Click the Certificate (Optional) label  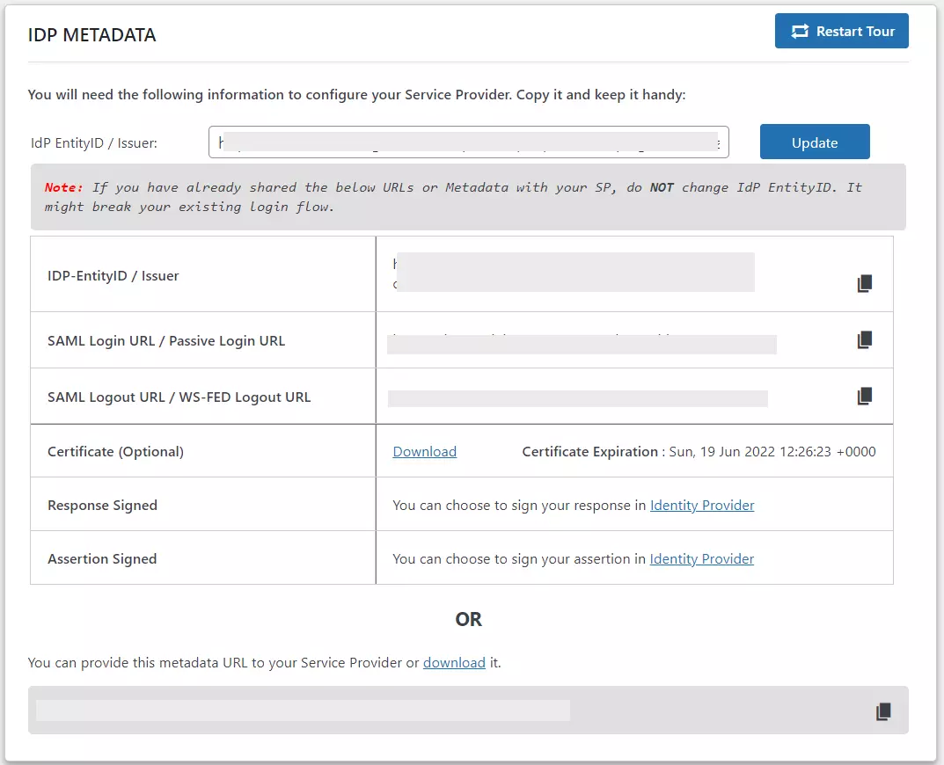(x=115, y=451)
